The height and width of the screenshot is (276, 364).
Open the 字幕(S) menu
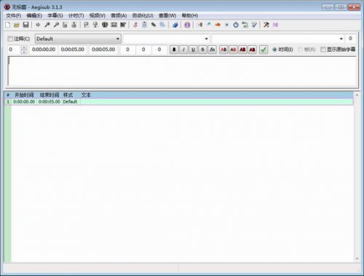(x=55, y=16)
